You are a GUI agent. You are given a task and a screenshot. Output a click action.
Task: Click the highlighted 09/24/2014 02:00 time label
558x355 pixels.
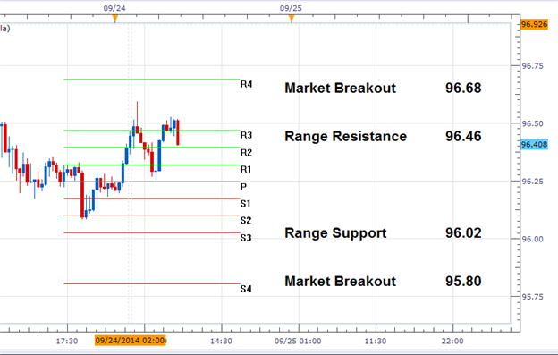(x=131, y=341)
